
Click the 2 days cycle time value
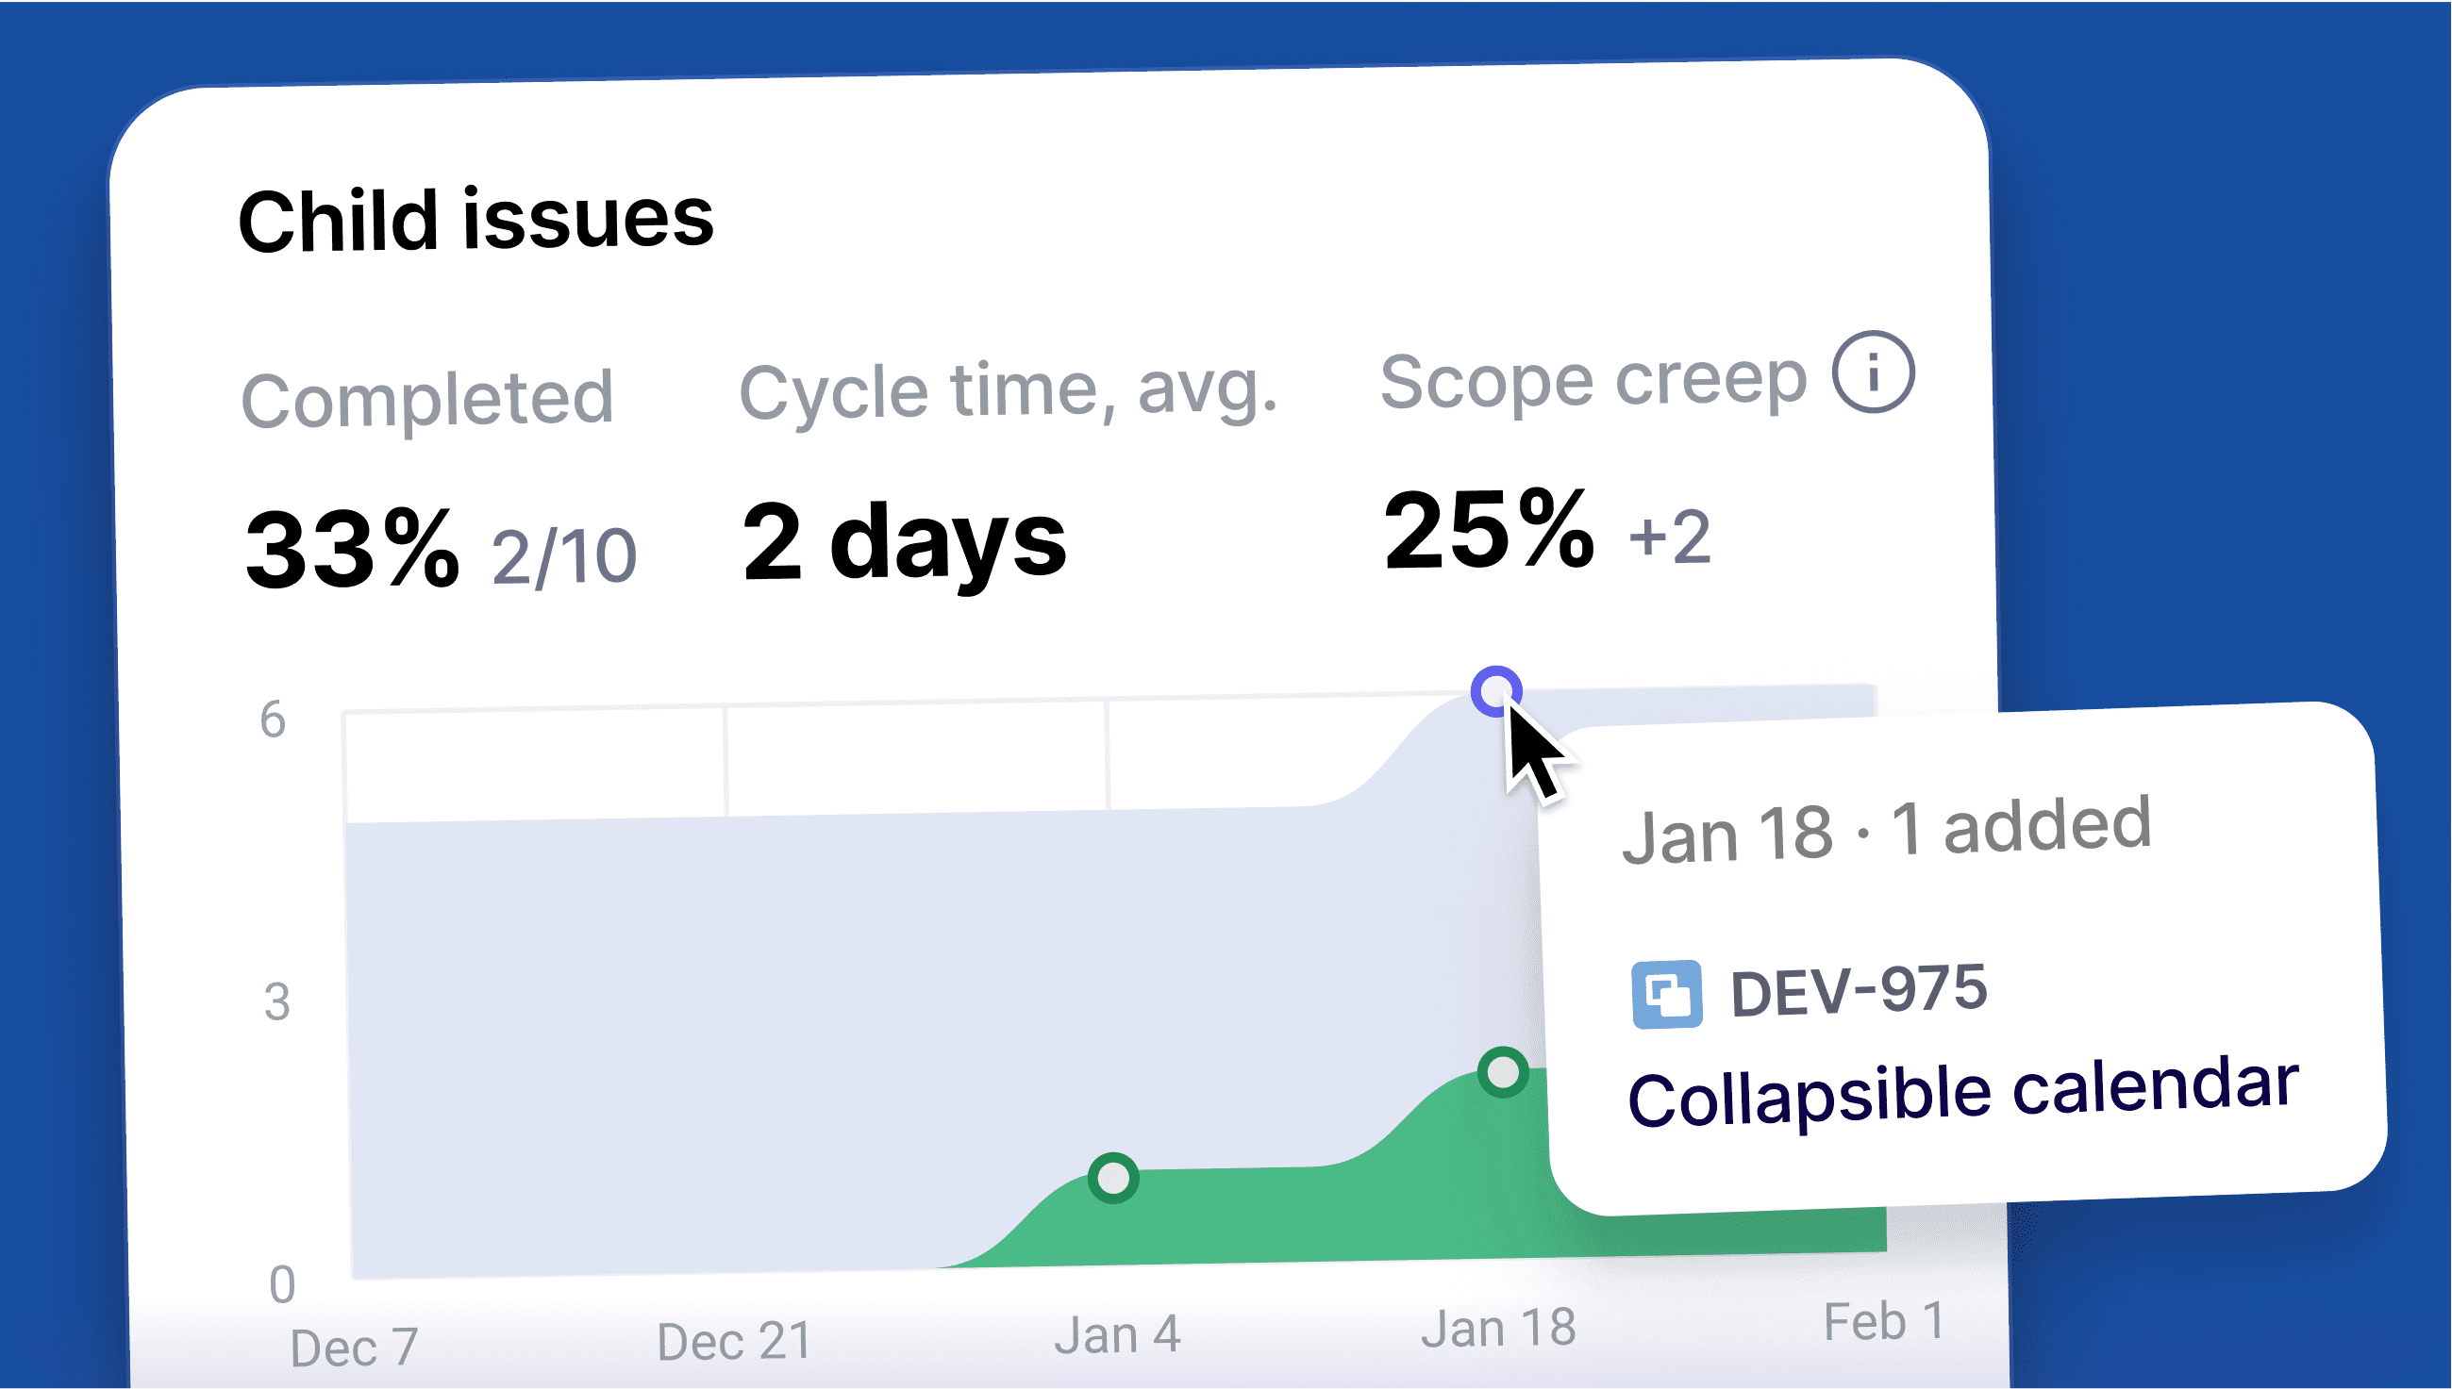pyautogui.click(x=903, y=542)
